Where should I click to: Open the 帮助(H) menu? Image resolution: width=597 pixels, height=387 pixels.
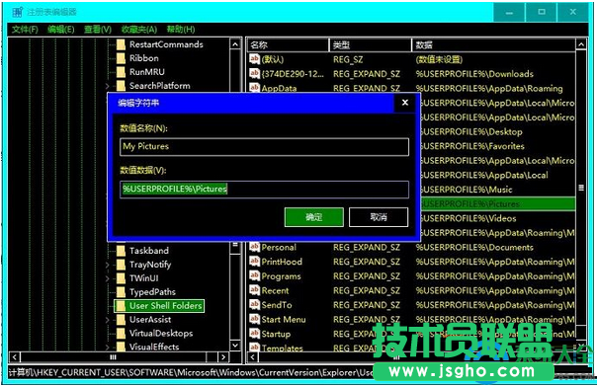pyautogui.click(x=181, y=30)
